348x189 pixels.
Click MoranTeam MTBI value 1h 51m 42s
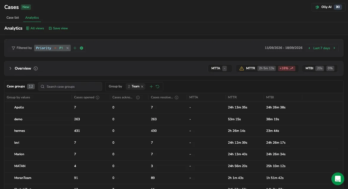pos(275,178)
